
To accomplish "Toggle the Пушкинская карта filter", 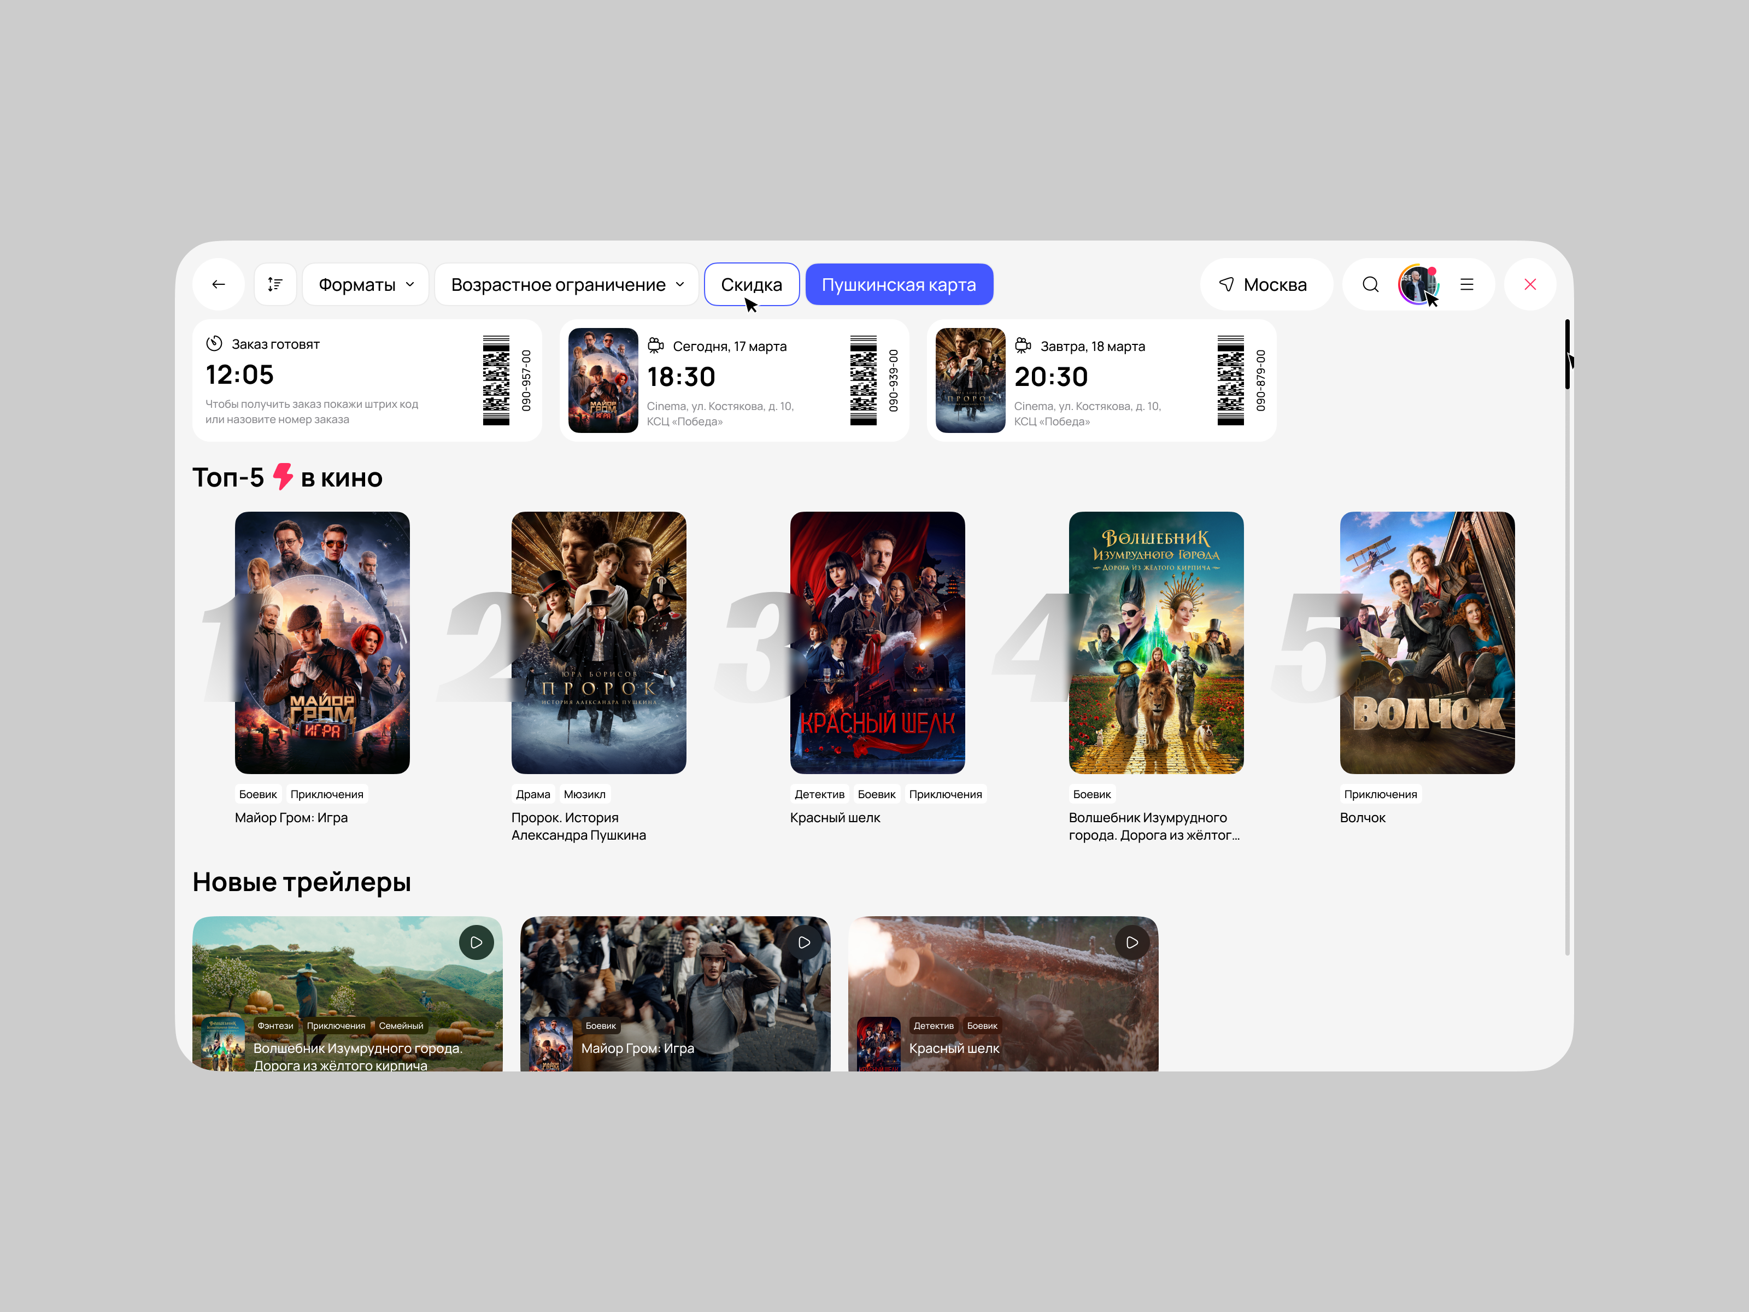I will click(x=899, y=285).
